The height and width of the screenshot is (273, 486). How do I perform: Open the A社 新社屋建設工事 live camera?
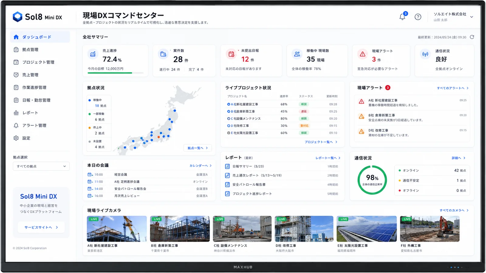pyautogui.click(x=117, y=229)
